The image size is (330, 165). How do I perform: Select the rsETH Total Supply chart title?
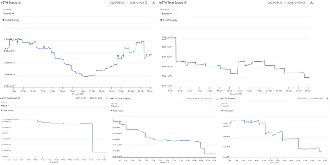tap(171, 3)
